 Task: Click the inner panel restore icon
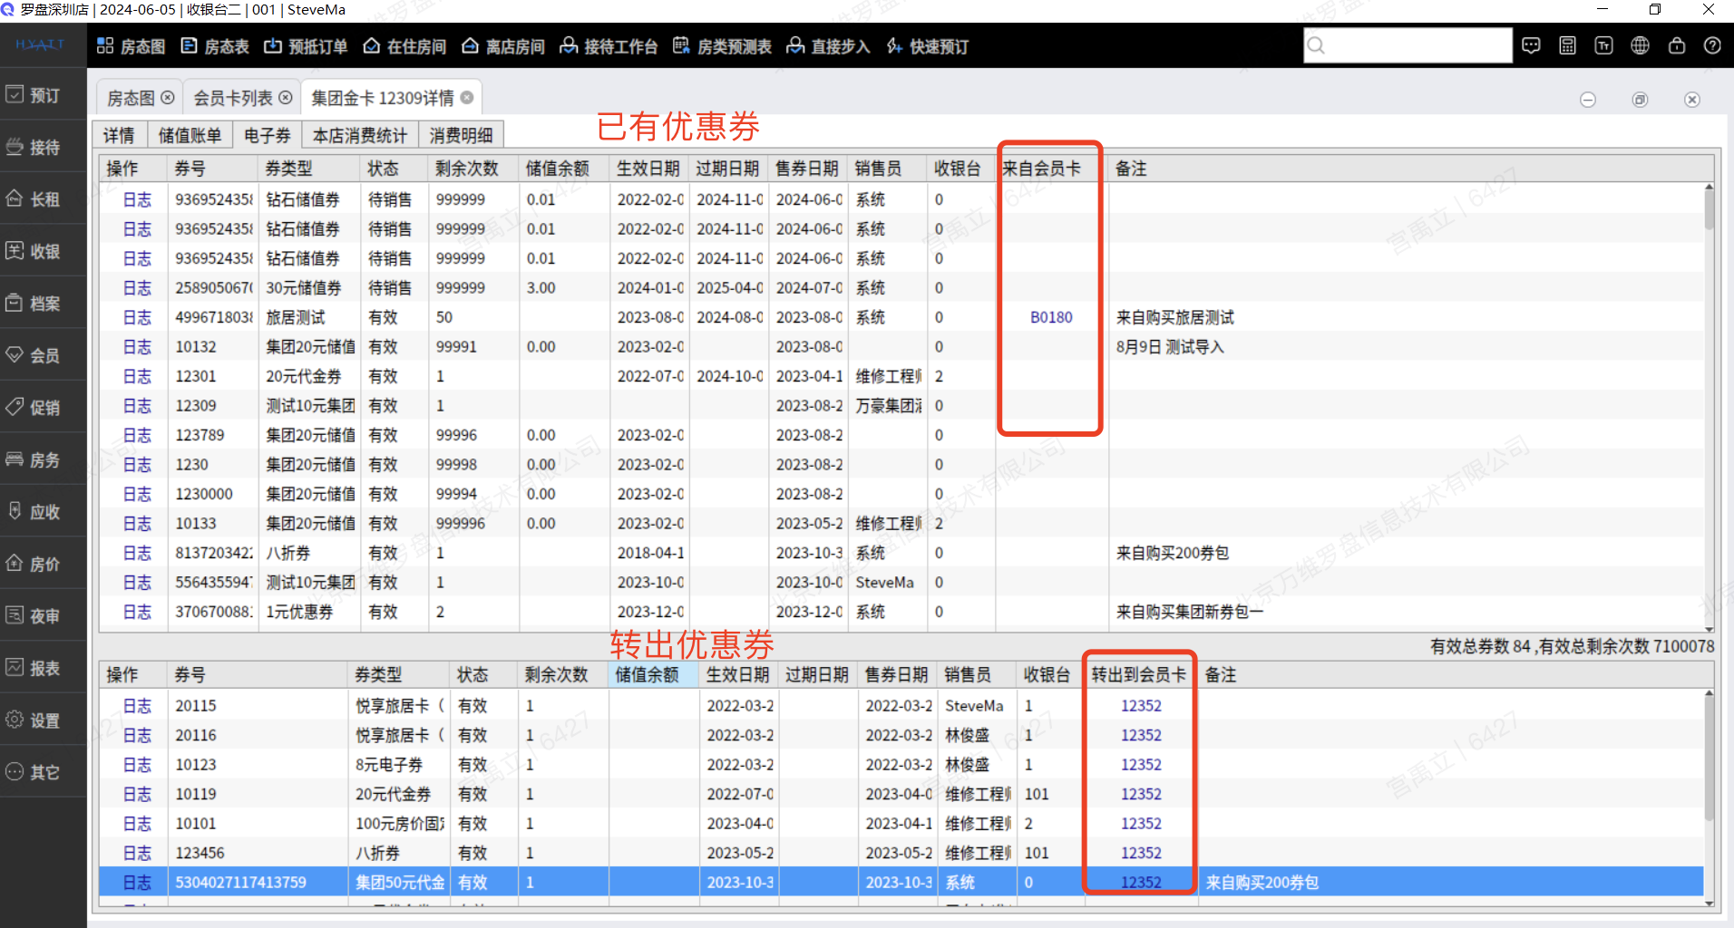click(x=1640, y=100)
